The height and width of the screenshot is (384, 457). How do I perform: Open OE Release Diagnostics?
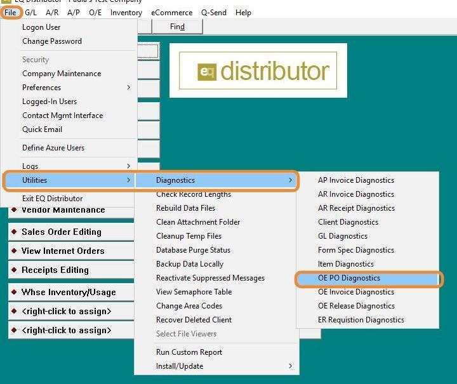[368, 306]
